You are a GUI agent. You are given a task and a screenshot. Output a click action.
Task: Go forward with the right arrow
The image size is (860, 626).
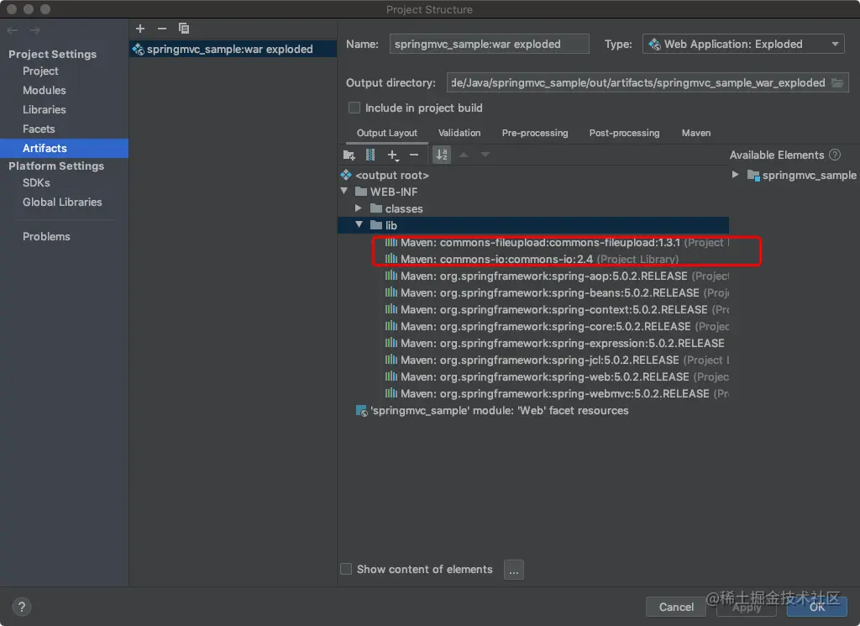tap(34, 30)
